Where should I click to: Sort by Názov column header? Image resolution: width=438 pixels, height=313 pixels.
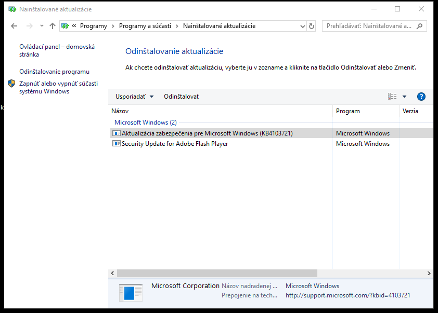pos(221,111)
